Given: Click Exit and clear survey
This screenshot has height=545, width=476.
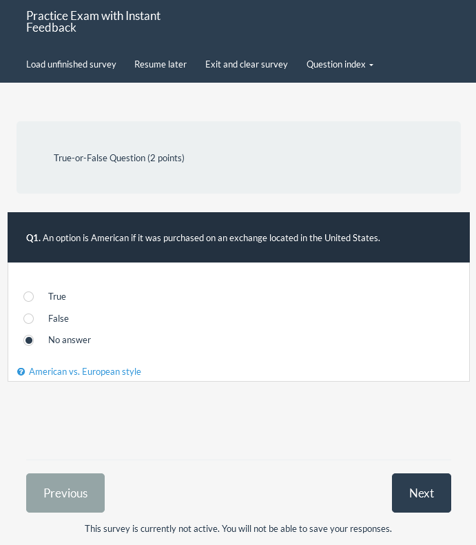Looking at the screenshot, I should [x=247, y=64].
